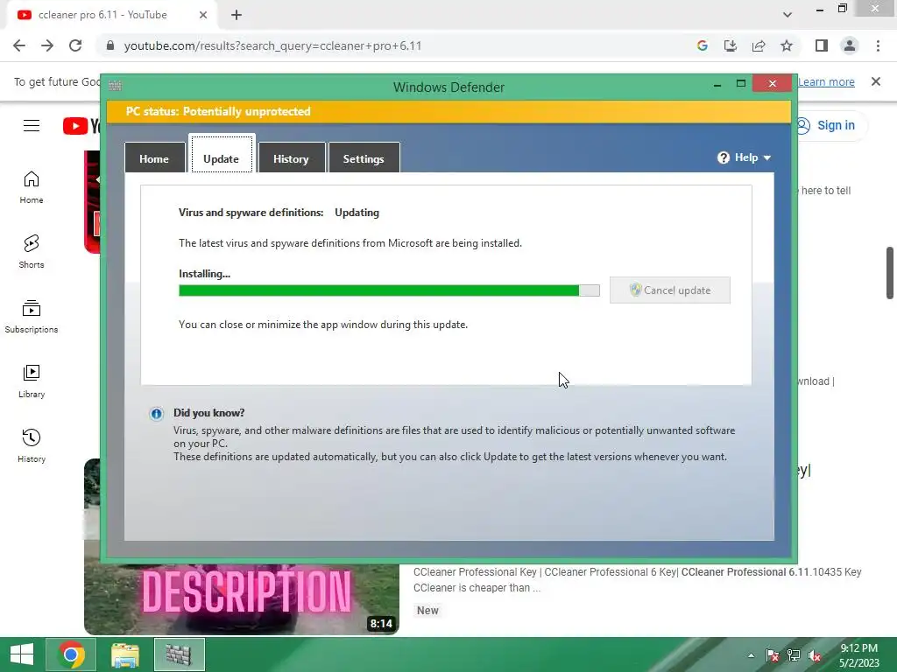Click the CCleaner Professional Key description text
Image resolution: width=897 pixels, height=672 pixels.
[x=638, y=579]
